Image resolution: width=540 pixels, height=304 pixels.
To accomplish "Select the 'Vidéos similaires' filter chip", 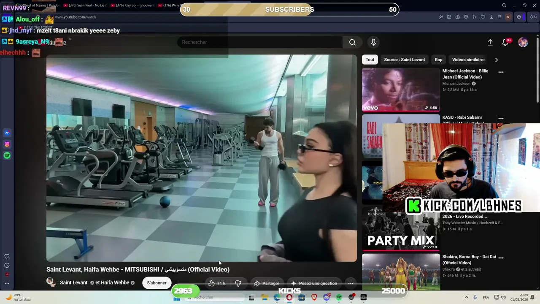I will 469,60.
